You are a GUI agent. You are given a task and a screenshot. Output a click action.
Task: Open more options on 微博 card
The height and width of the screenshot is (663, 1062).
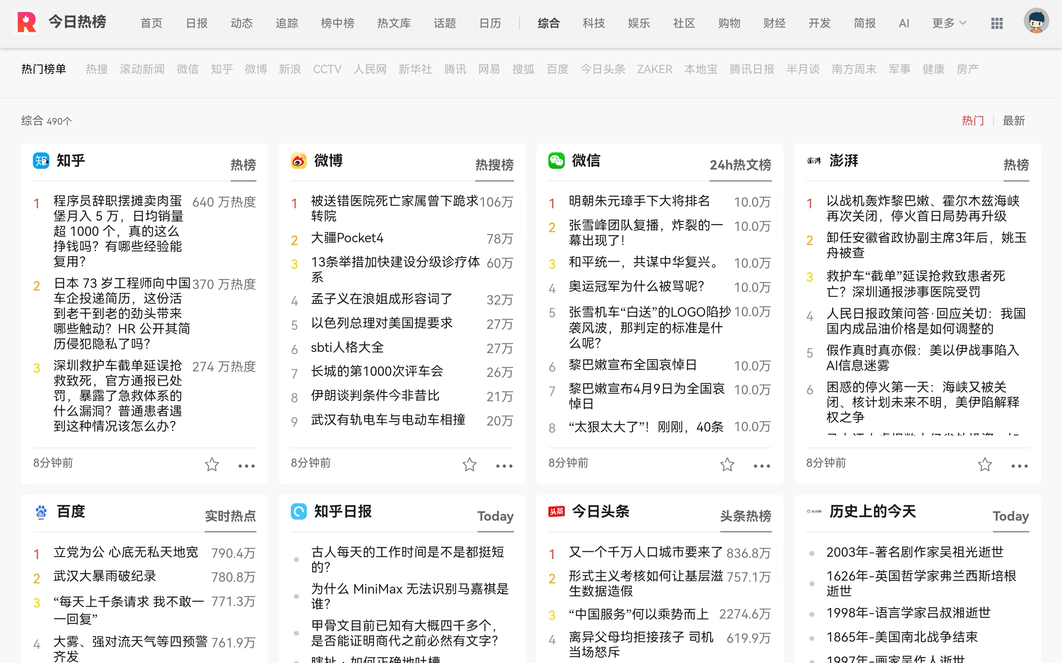click(504, 466)
